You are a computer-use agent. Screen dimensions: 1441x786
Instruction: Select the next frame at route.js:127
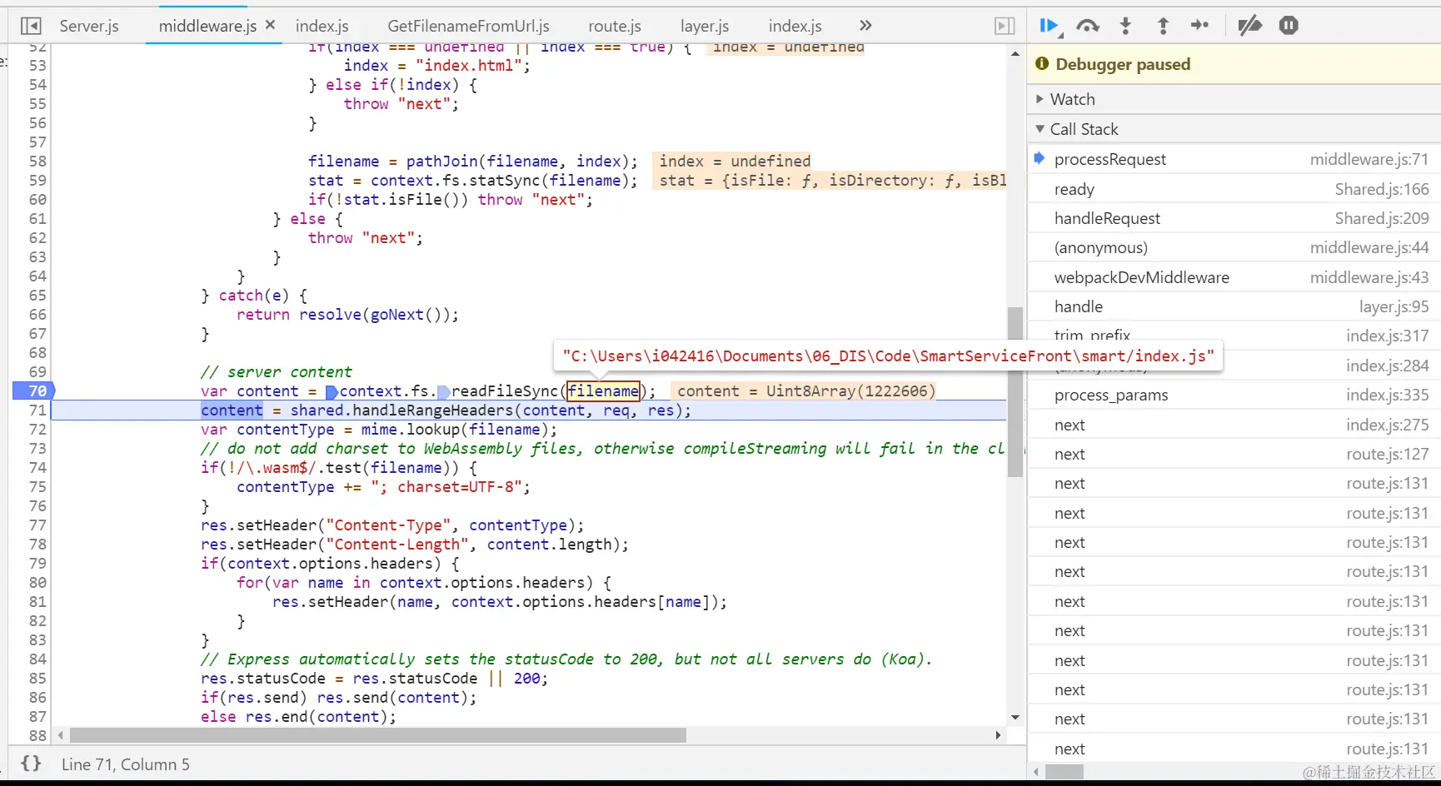(1234, 454)
